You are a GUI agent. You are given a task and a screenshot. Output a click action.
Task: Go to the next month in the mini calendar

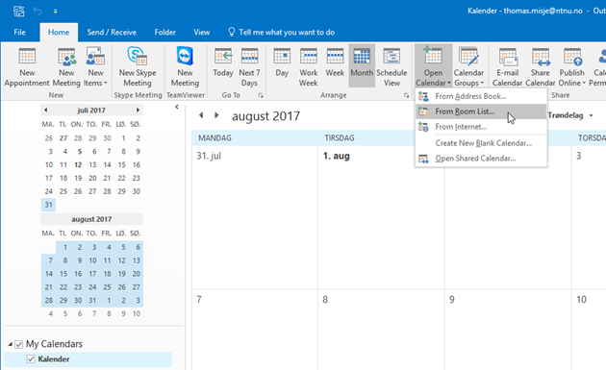click(138, 111)
